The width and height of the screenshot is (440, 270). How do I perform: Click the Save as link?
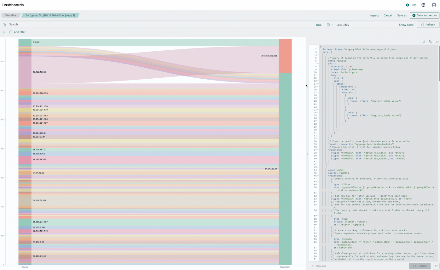(402, 15)
